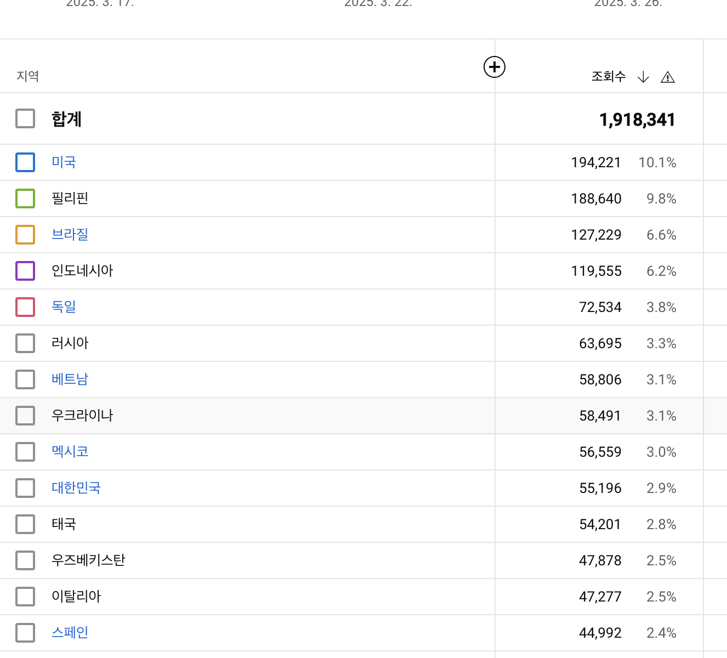
Task: Enable the 러시아 row checkbox
Action: [25, 343]
